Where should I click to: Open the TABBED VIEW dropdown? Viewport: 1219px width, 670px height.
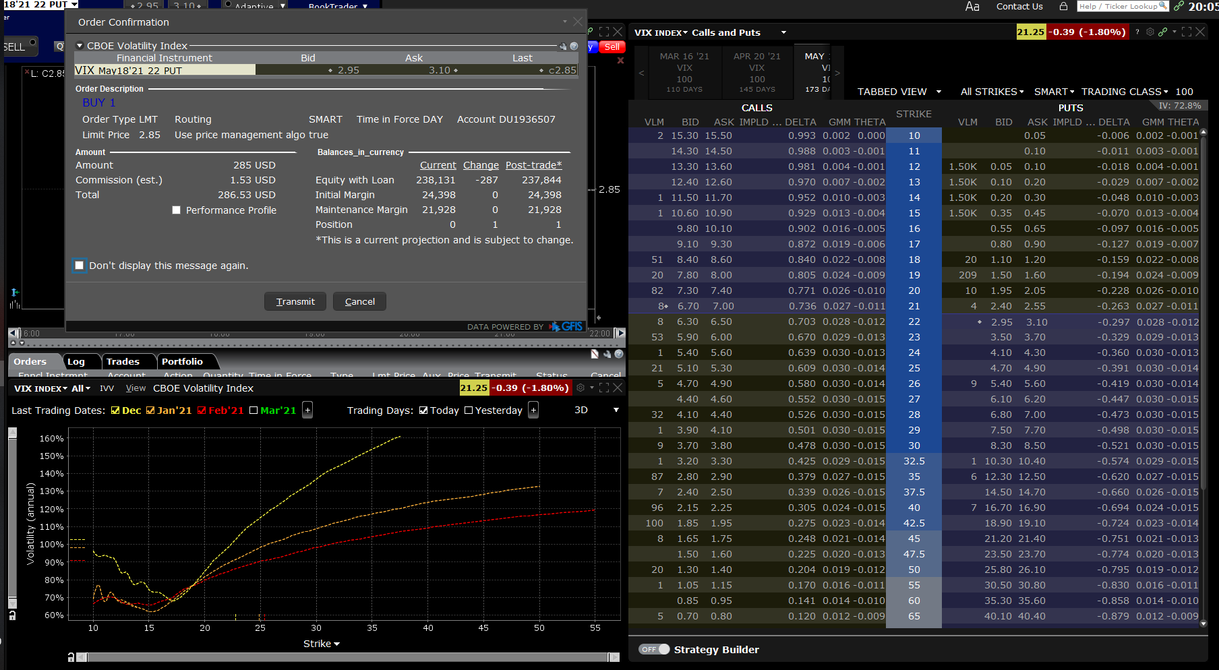point(899,92)
